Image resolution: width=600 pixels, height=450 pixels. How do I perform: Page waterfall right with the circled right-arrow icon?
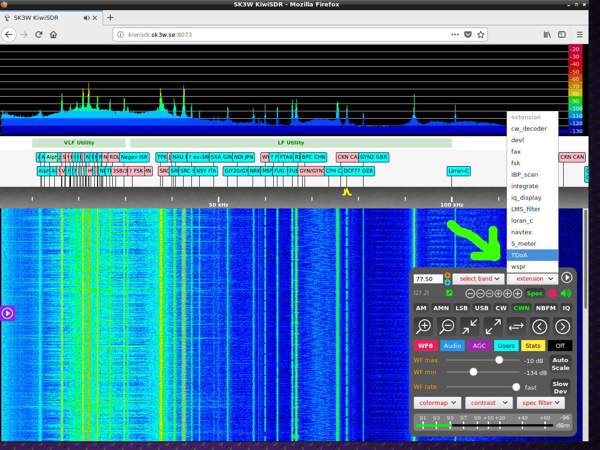coord(562,327)
